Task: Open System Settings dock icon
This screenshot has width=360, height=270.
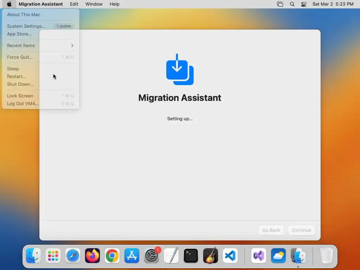Action: point(152,256)
